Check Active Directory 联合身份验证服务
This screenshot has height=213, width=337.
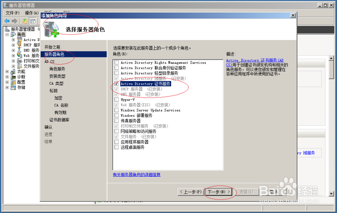click(117, 68)
